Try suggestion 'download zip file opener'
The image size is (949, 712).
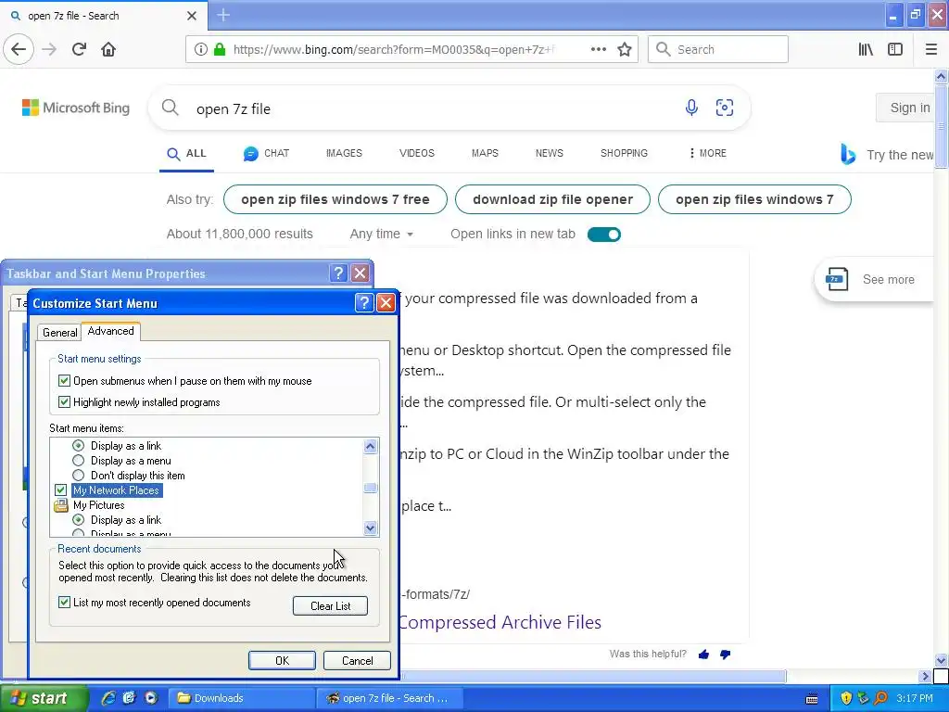pos(552,199)
